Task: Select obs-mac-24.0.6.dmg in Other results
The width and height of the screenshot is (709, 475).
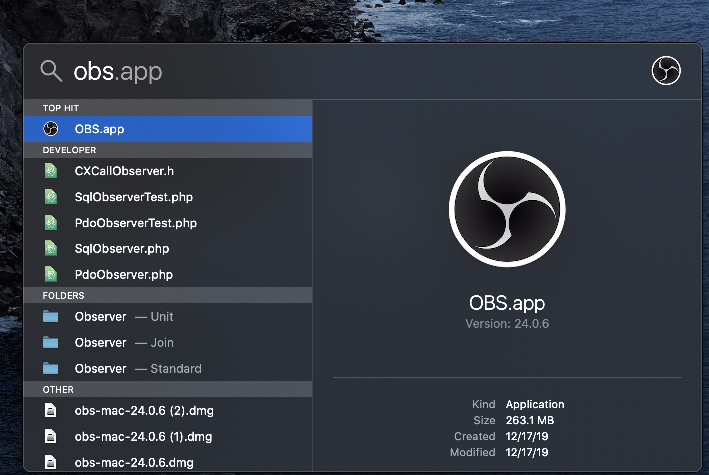Action: pos(167,461)
